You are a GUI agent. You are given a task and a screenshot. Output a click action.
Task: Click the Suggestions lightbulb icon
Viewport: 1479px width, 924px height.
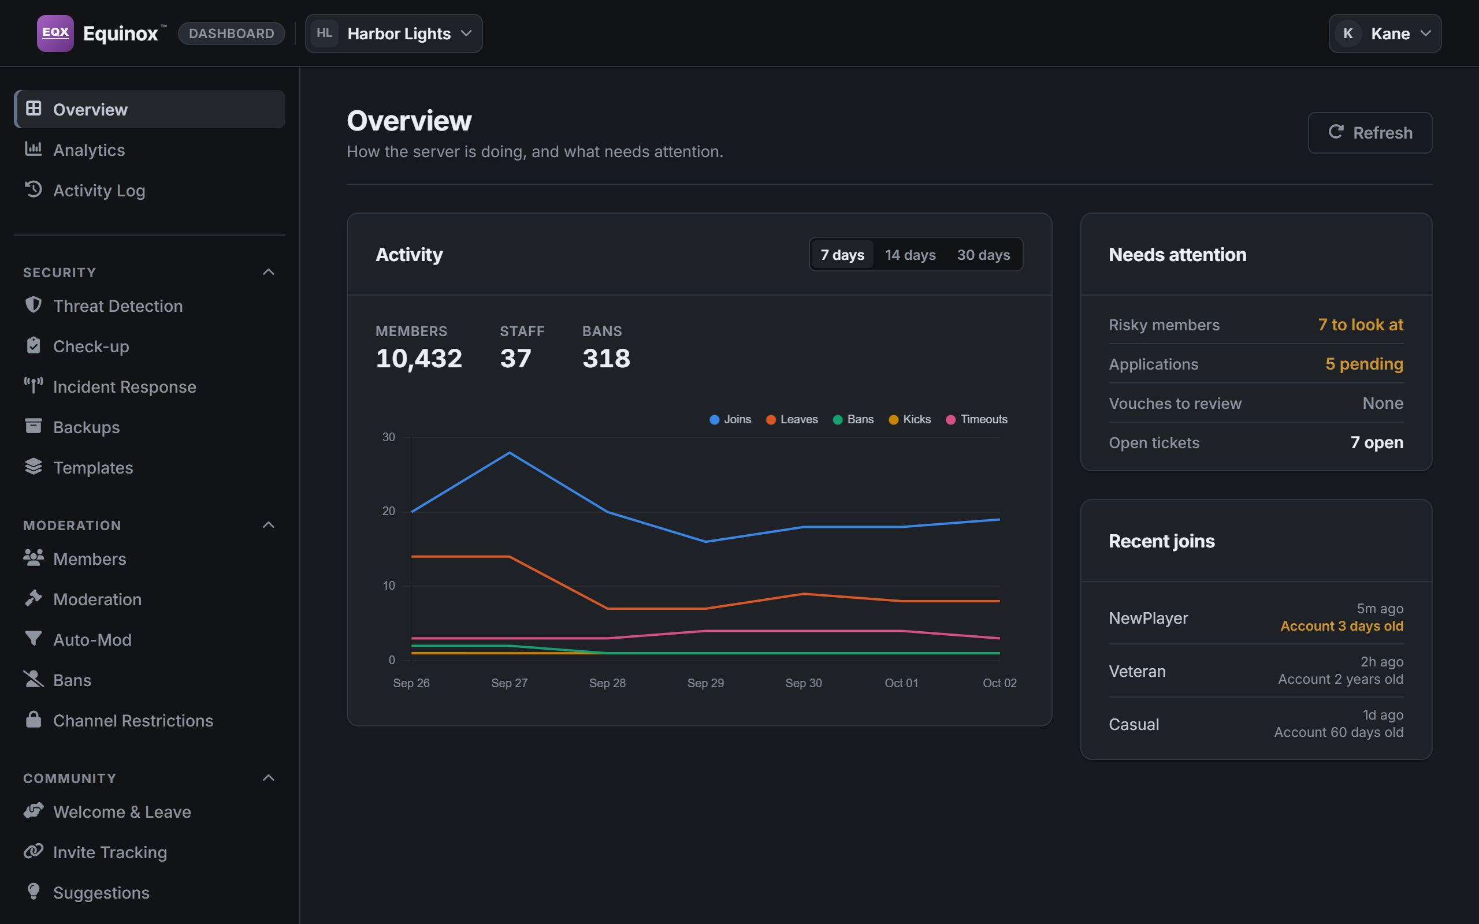(34, 892)
